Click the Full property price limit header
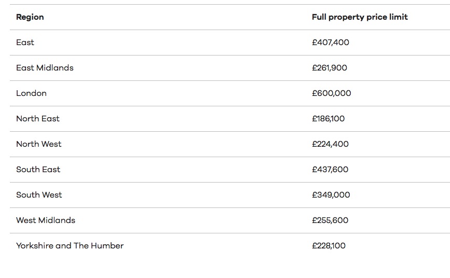 click(x=360, y=17)
